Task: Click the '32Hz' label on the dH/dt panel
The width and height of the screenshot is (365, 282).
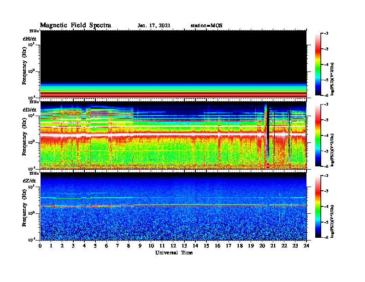Action: [x=34, y=31]
